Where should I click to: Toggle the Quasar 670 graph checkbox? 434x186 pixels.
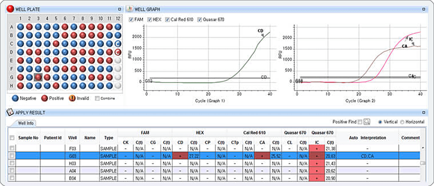tap(199, 20)
